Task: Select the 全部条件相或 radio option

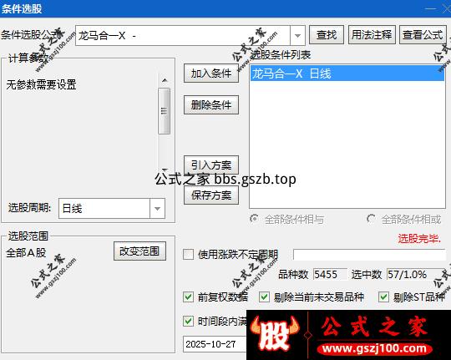Action: [x=371, y=219]
